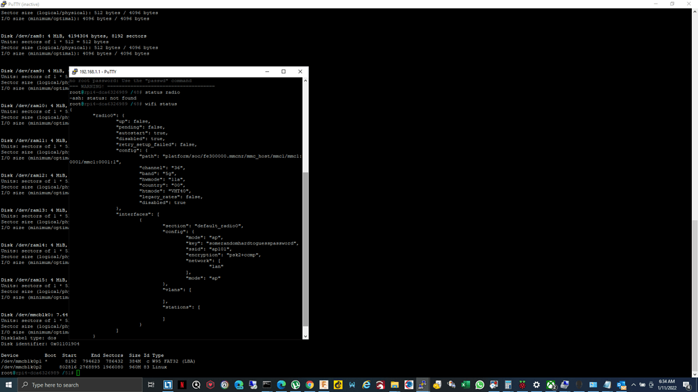The width and height of the screenshot is (698, 392).
Task: Click the taskbar clock showing 6:34 AM
Action: 666,385
